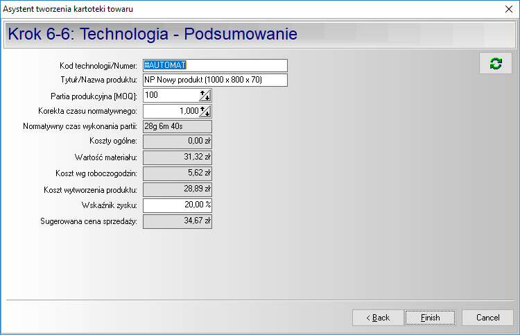This screenshot has width=520, height=335.
Task: Click the Kod technologii/Numer field
Action: tap(214, 65)
